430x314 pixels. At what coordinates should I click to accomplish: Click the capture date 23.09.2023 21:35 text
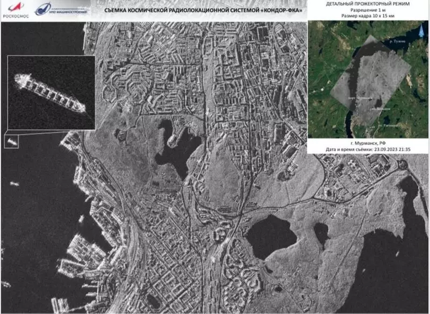tap(368, 150)
